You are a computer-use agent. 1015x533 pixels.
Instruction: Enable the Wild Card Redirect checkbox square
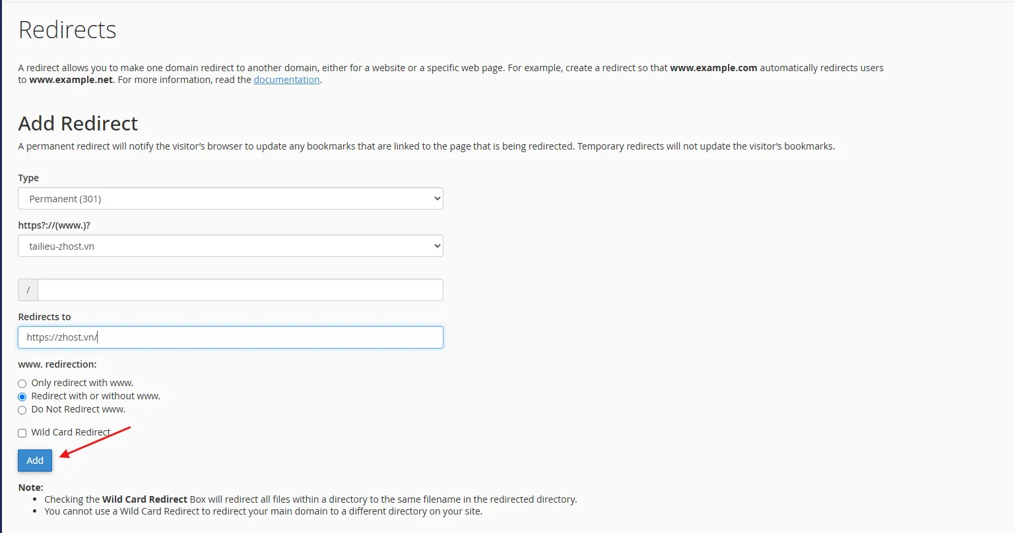pyautogui.click(x=22, y=433)
